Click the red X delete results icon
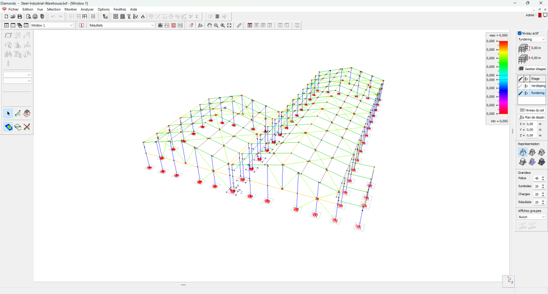Viewport: 548px width, 294px height. tap(26, 127)
